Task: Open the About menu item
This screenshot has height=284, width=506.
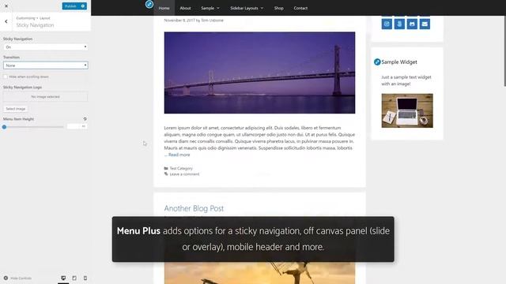Action: pos(185,8)
